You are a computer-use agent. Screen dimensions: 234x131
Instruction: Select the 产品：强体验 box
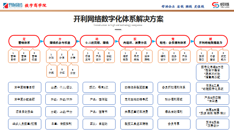[99, 99]
